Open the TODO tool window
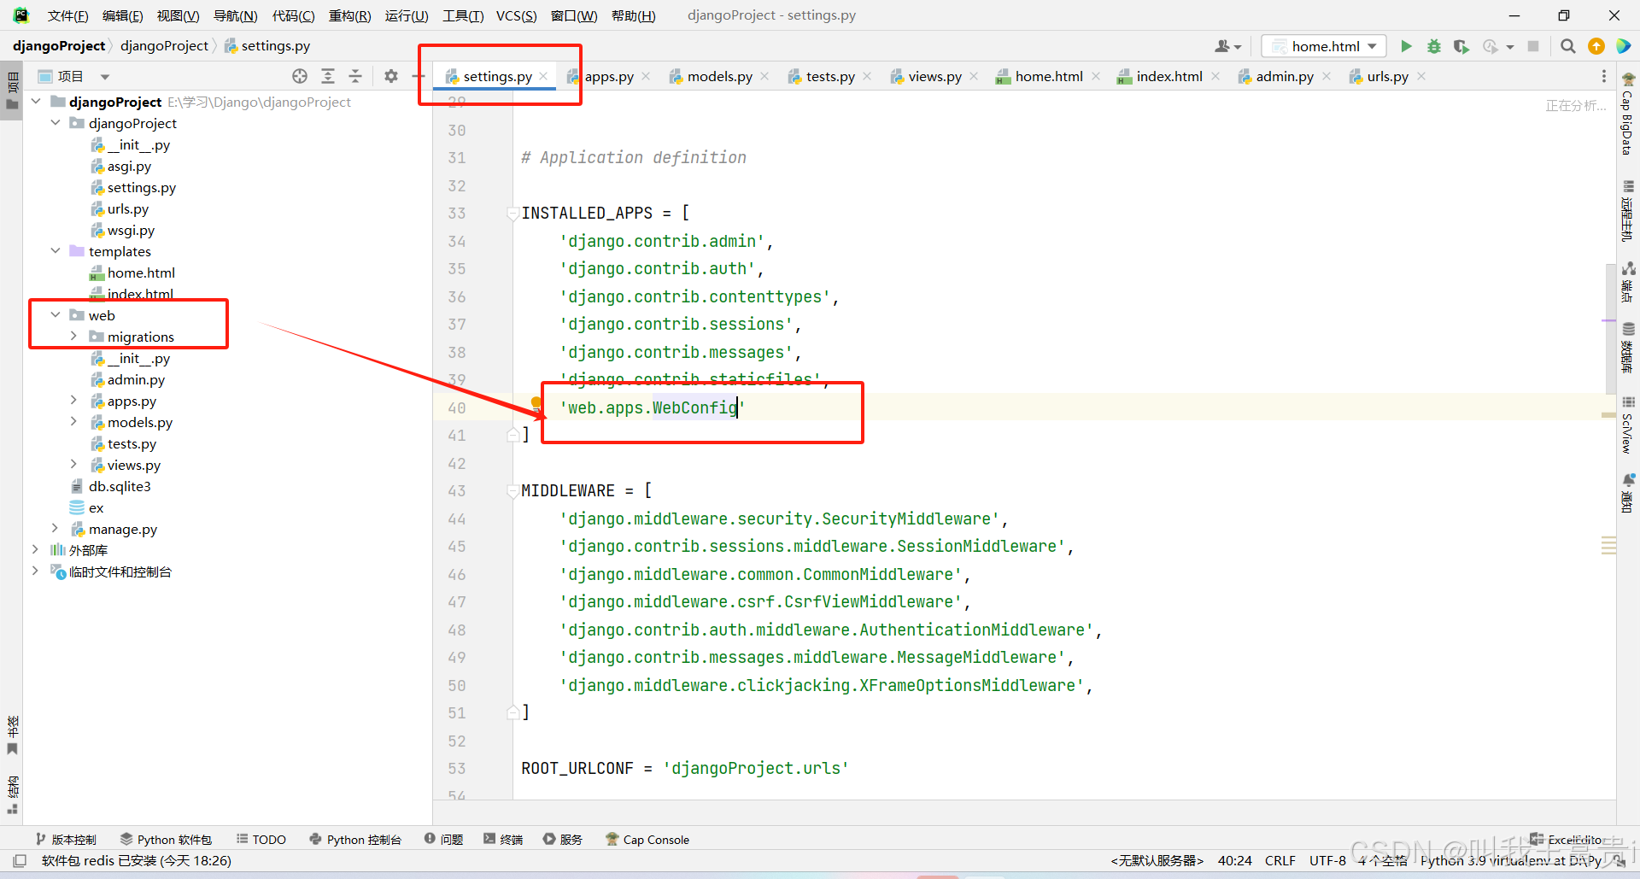 click(x=261, y=840)
